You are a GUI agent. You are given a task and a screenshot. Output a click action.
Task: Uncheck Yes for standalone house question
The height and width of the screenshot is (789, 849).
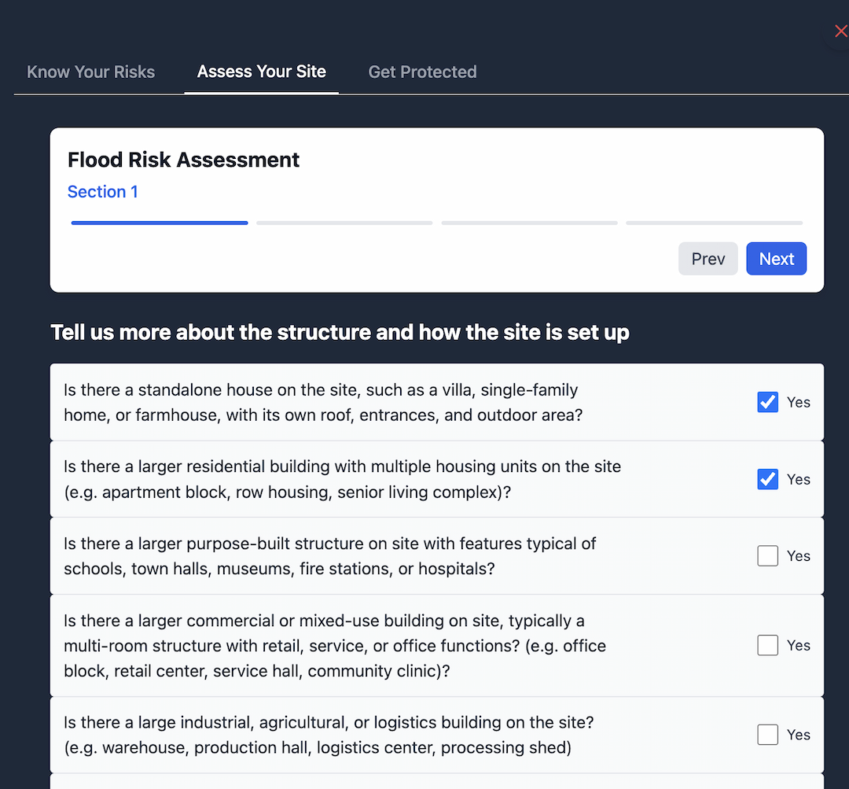pos(767,402)
